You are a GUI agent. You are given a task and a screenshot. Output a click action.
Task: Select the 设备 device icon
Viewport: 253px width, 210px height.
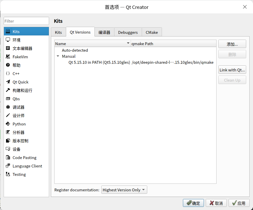click(8, 149)
